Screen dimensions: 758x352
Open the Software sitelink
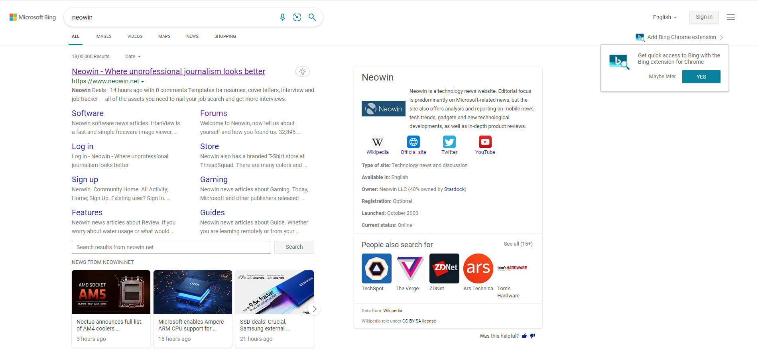88,113
